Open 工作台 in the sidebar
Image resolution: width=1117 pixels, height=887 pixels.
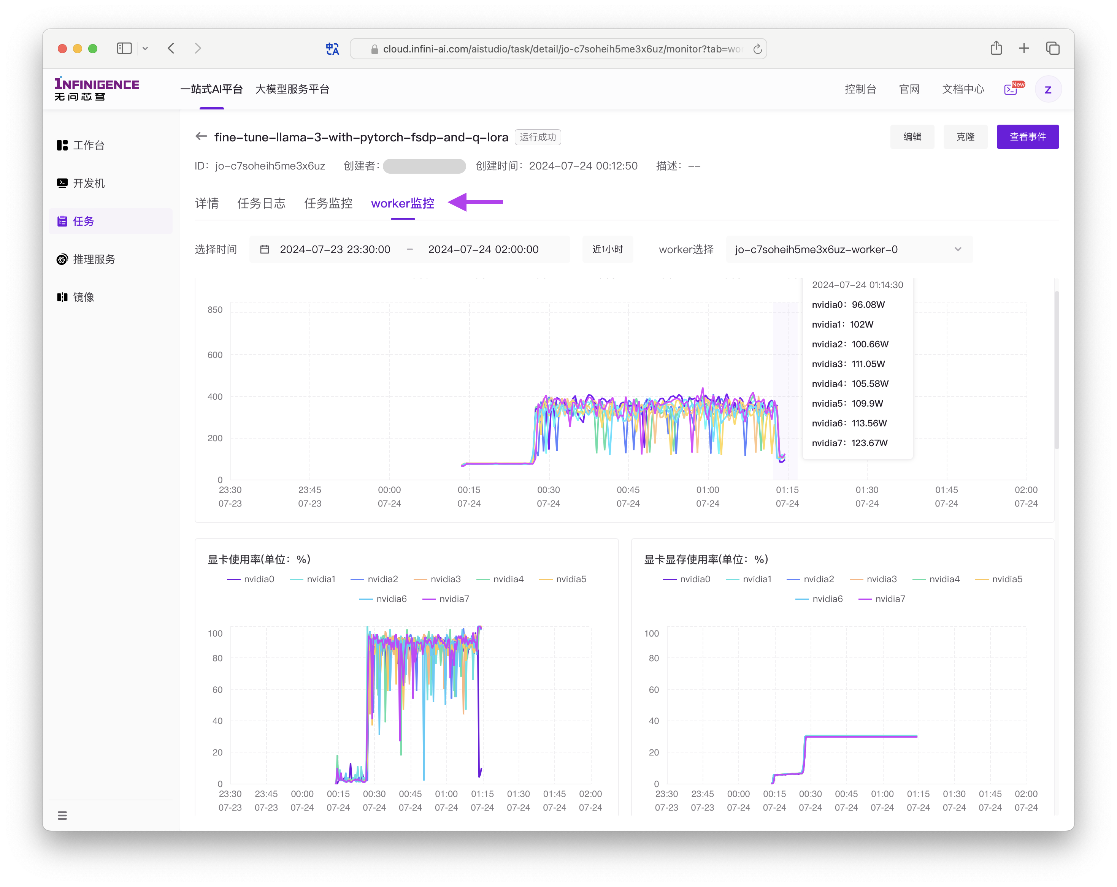pos(111,145)
